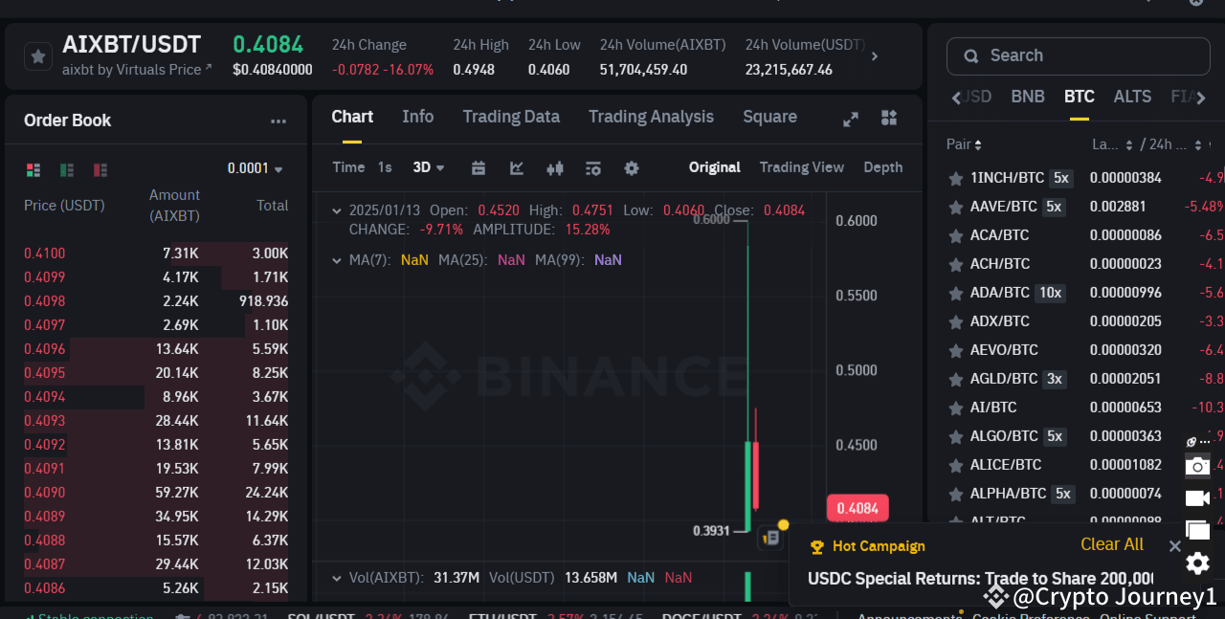Switch to the Trading Data tab
1225x619 pixels.
[511, 117]
